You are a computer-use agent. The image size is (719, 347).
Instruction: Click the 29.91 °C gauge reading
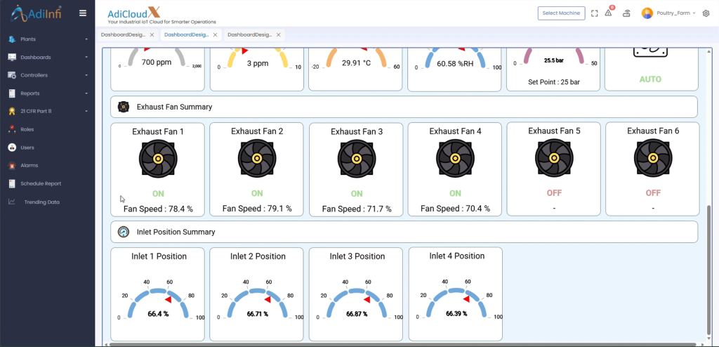click(x=356, y=63)
